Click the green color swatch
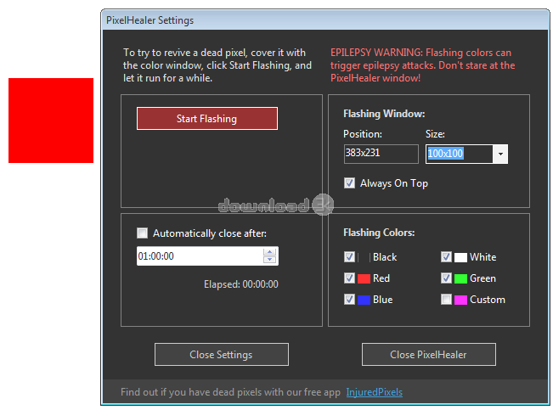 (460, 278)
